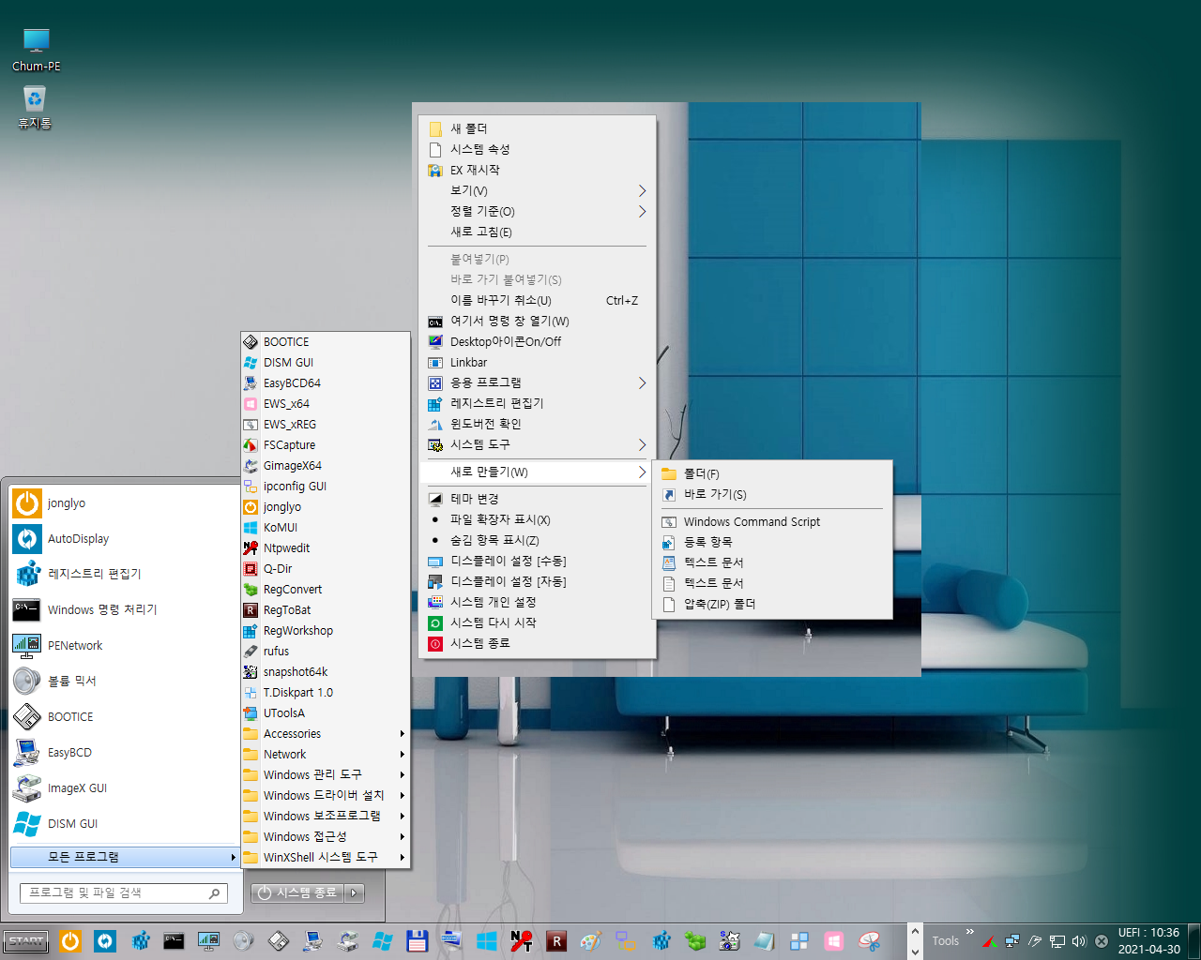Start FSCapture from the programs list

[x=326, y=445]
